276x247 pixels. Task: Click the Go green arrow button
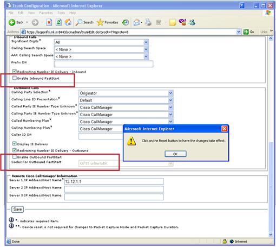tap(246, 32)
